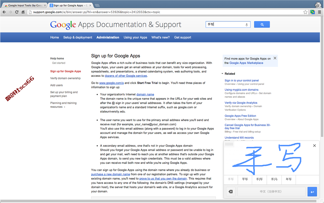Open Chrome menu icon
The width and height of the screenshot is (324, 203).
319,12
